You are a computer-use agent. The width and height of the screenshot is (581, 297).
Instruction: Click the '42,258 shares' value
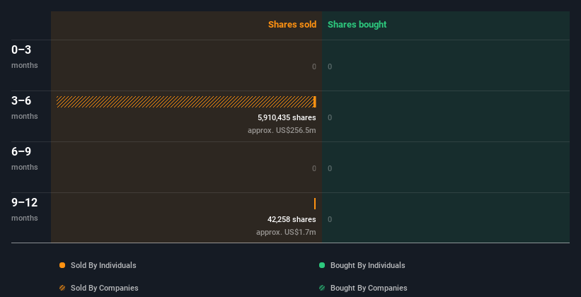click(x=292, y=220)
